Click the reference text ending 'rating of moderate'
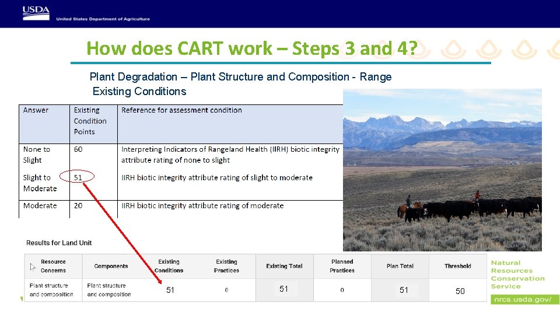Viewport: 560px width, 315px height. [x=202, y=206]
